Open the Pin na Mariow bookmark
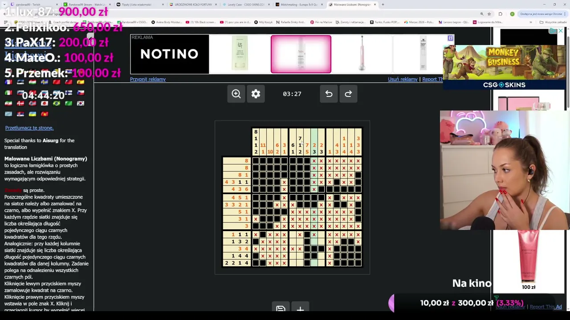Viewport: 570px width, 320px height. [321, 22]
